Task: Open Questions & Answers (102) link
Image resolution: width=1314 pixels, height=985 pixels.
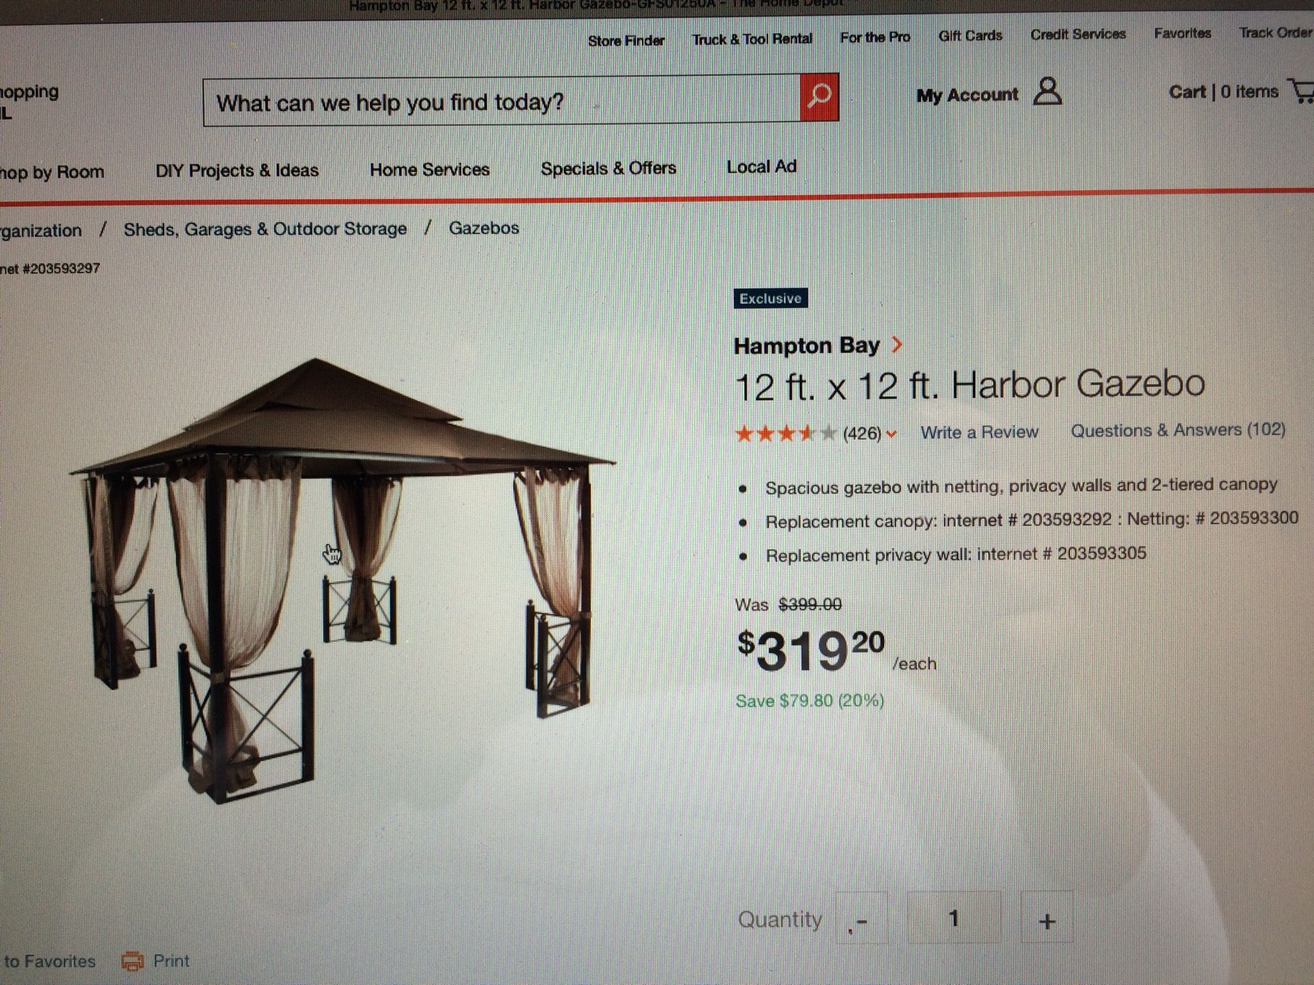Action: [1178, 430]
